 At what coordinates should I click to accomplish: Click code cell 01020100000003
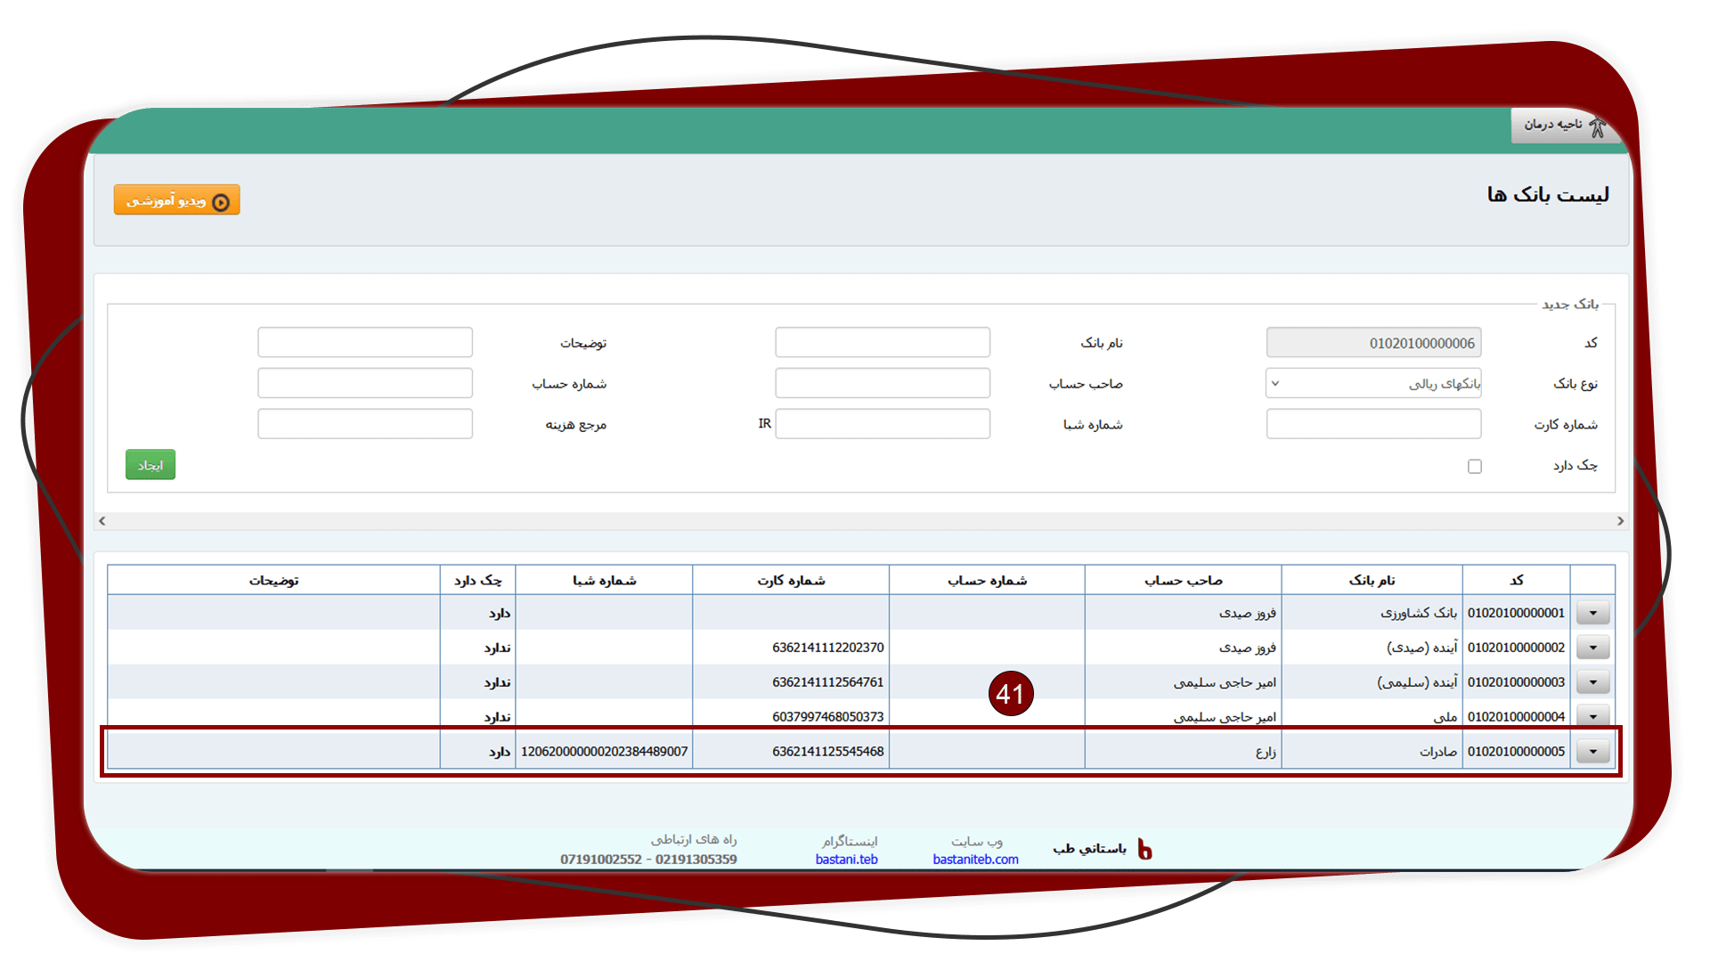[1516, 682]
